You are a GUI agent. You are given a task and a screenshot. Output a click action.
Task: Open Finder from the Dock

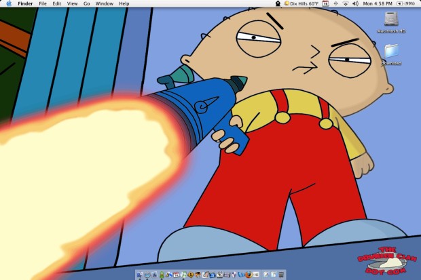(140, 275)
